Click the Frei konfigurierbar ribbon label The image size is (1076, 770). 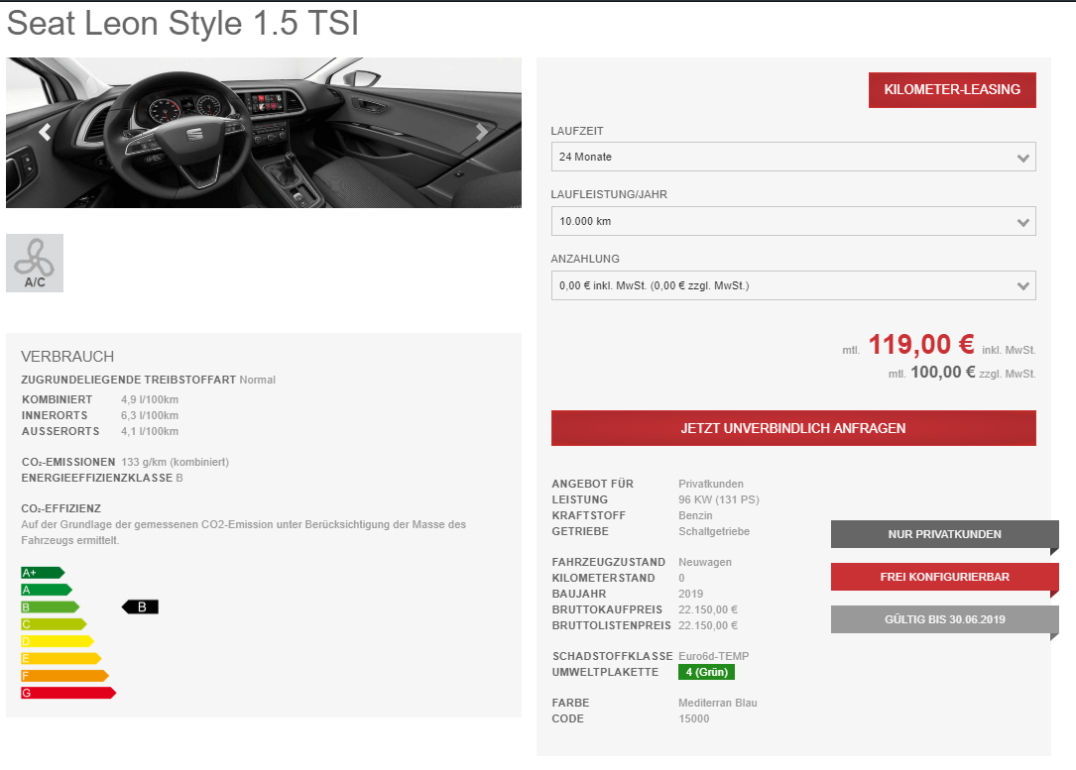pyautogui.click(x=944, y=577)
